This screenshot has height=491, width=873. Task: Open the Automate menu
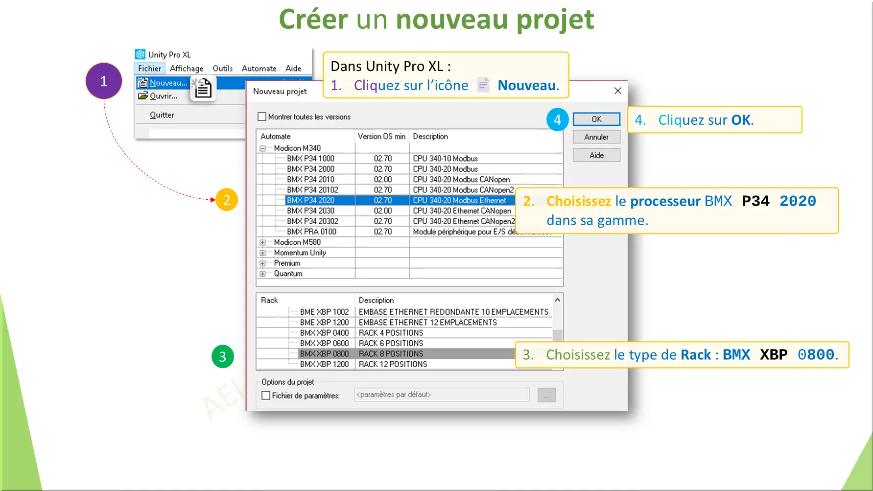(259, 68)
